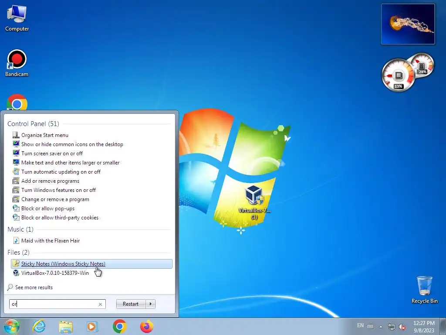Click See more results
The height and width of the screenshot is (335, 446).
[30, 287]
